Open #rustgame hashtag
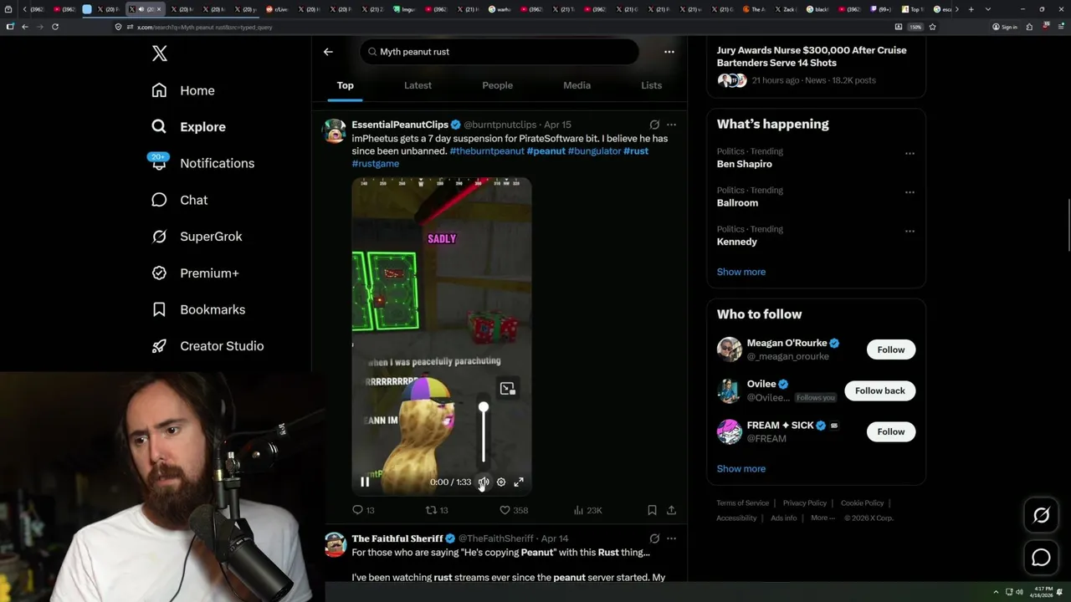Screen dimensions: 1071x602 pos(375,164)
